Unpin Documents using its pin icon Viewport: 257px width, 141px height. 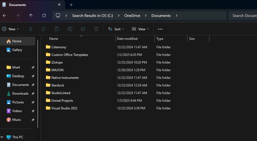click(x=33, y=85)
